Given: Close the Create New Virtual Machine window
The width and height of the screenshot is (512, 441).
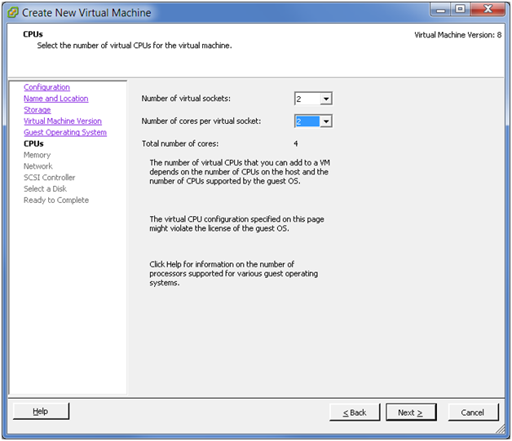Looking at the screenshot, I should coord(488,9).
